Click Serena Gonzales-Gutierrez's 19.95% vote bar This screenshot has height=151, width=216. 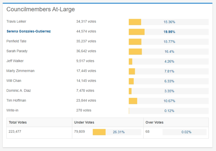coord(169,32)
